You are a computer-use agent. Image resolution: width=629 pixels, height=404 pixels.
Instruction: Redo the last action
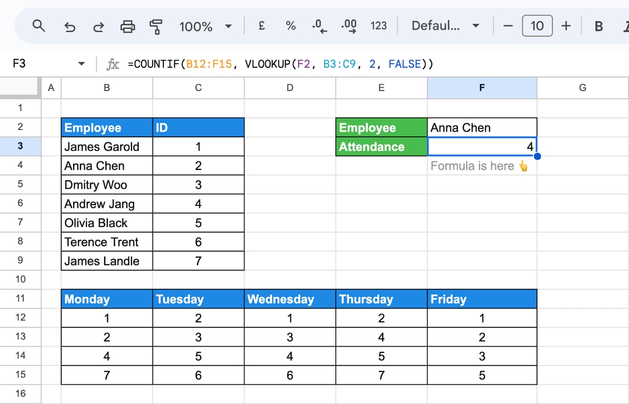(x=98, y=26)
